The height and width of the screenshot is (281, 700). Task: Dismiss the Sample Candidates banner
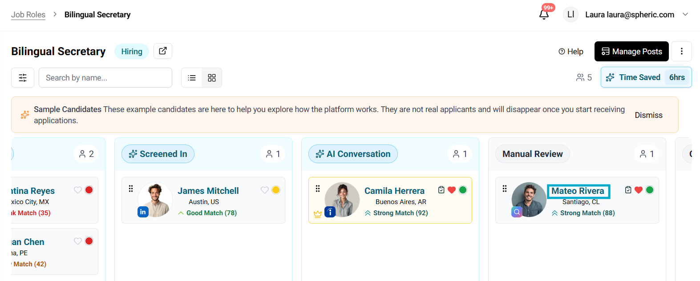pyautogui.click(x=648, y=115)
